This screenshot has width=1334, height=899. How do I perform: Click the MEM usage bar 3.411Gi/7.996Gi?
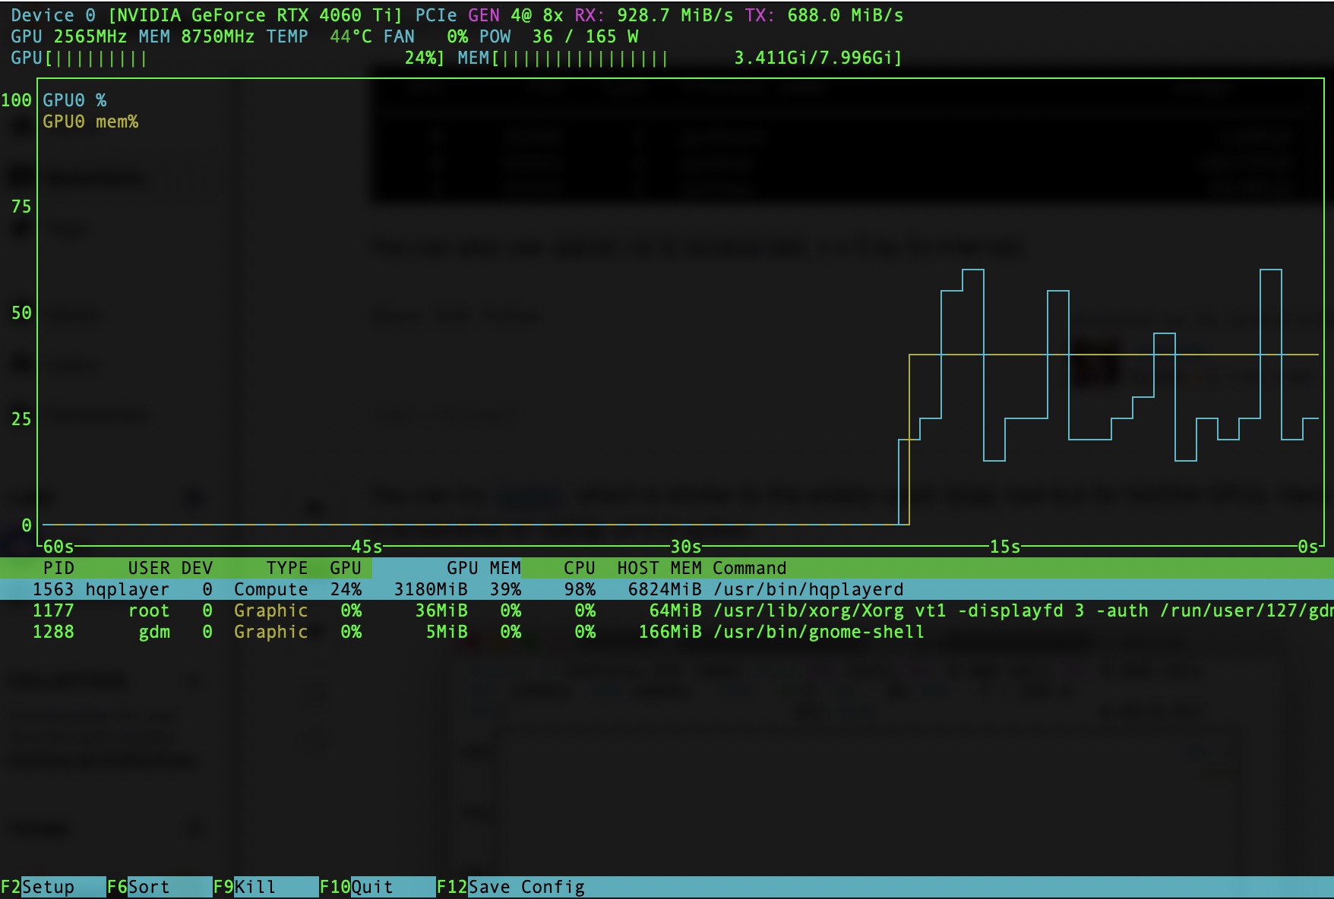[x=680, y=58]
